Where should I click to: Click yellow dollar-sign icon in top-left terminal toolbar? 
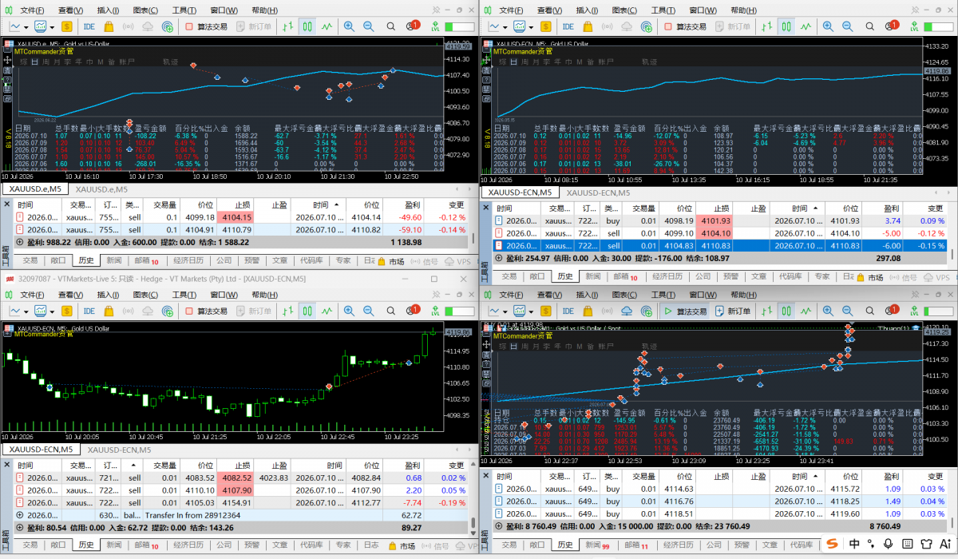click(67, 26)
